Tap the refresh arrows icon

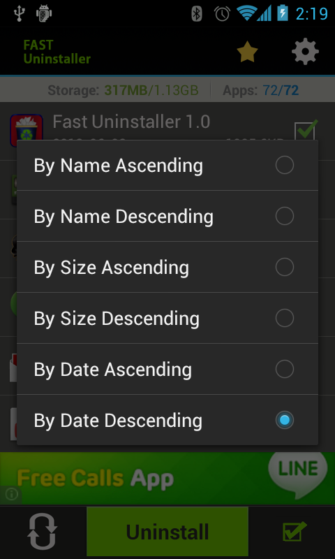tap(43, 531)
